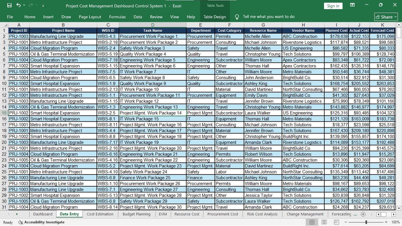
Task: Open the Draw ribbon tab
Action: point(66,17)
